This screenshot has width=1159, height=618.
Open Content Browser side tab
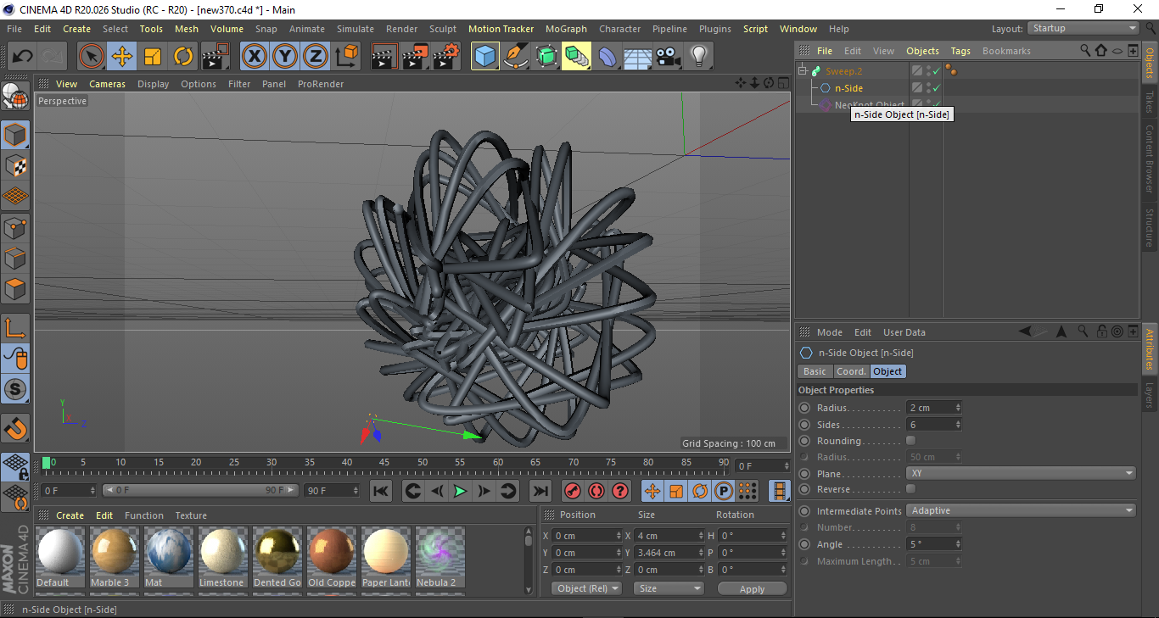1150,159
